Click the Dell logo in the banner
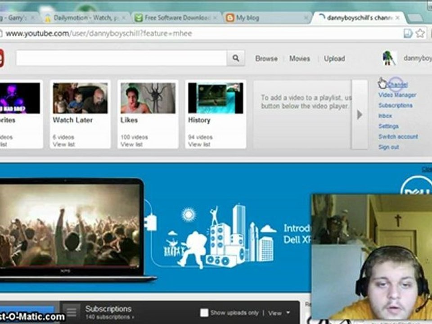 417,186
